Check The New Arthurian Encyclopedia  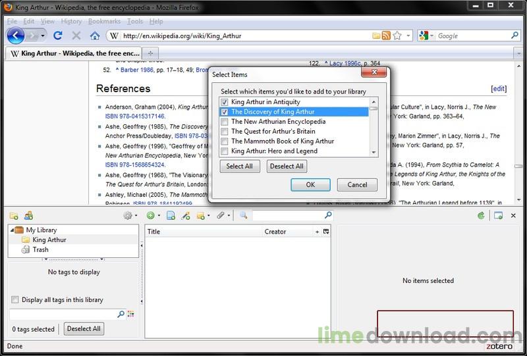[225, 122]
